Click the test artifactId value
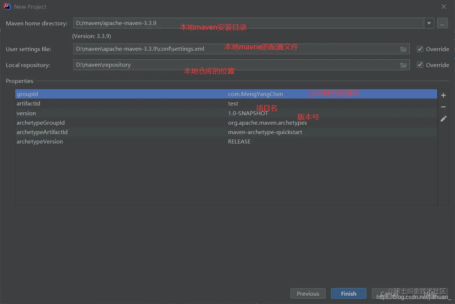Screen dimensions: 455x304 coord(233,104)
